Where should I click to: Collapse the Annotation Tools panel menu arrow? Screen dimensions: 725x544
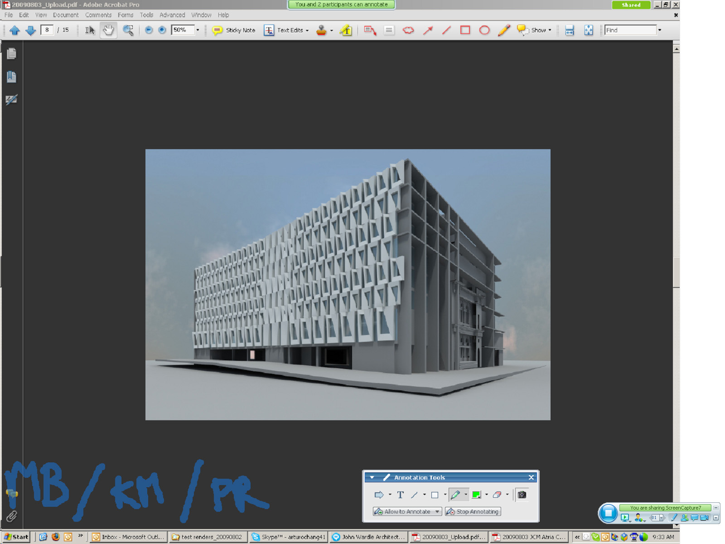(x=372, y=478)
